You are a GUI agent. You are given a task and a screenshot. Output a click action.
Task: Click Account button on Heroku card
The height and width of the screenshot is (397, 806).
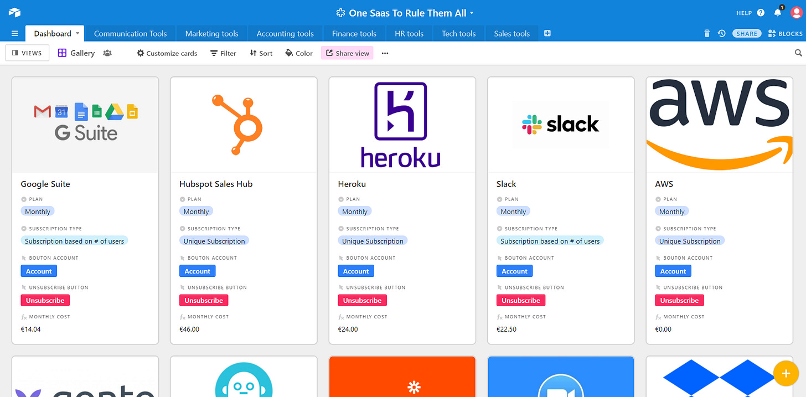tap(356, 271)
